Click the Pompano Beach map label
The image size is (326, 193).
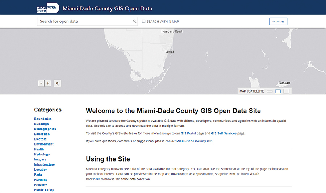pyautogui.click(x=172, y=31)
